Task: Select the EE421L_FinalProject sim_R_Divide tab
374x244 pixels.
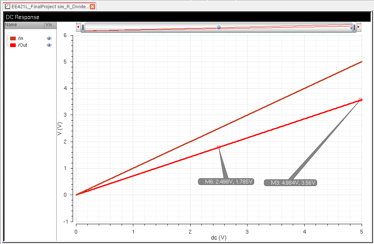Action: 50,6
